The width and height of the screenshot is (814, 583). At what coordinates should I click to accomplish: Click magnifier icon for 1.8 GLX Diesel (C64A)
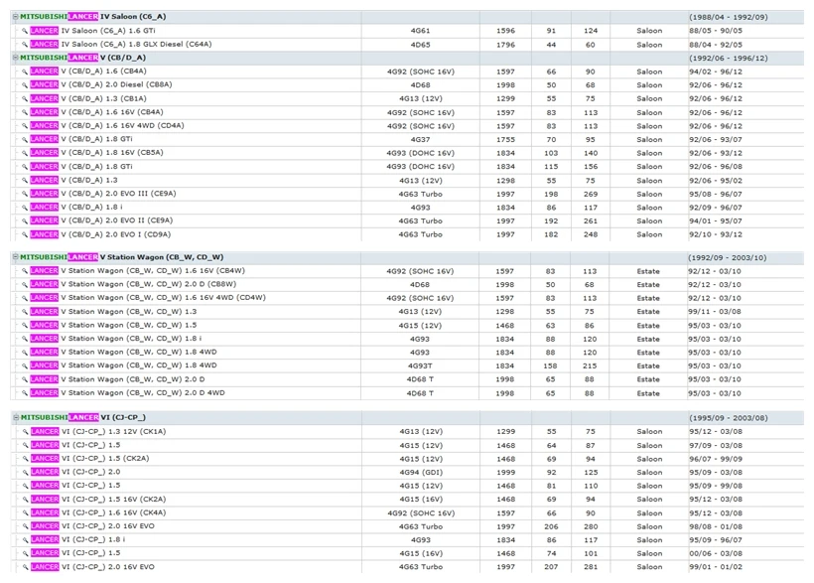(25, 45)
